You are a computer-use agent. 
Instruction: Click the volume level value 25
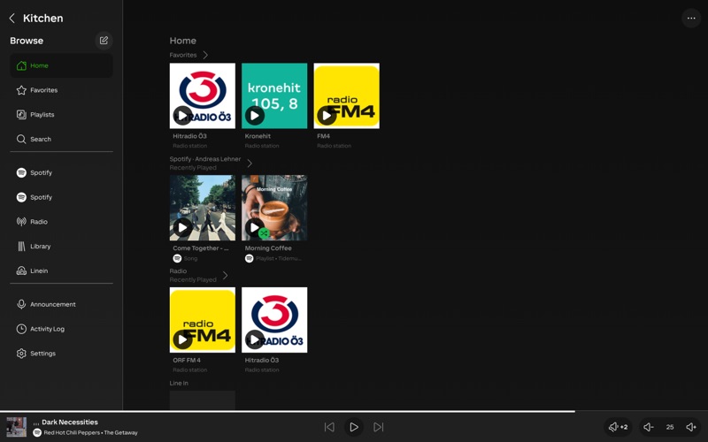[x=670, y=427]
